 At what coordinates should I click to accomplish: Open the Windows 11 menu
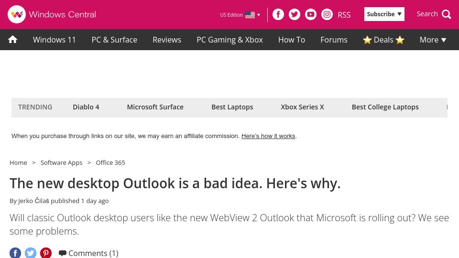coord(54,40)
